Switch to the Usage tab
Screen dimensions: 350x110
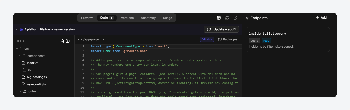(x=167, y=18)
